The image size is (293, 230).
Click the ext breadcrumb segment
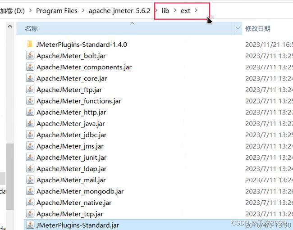[185, 11]
